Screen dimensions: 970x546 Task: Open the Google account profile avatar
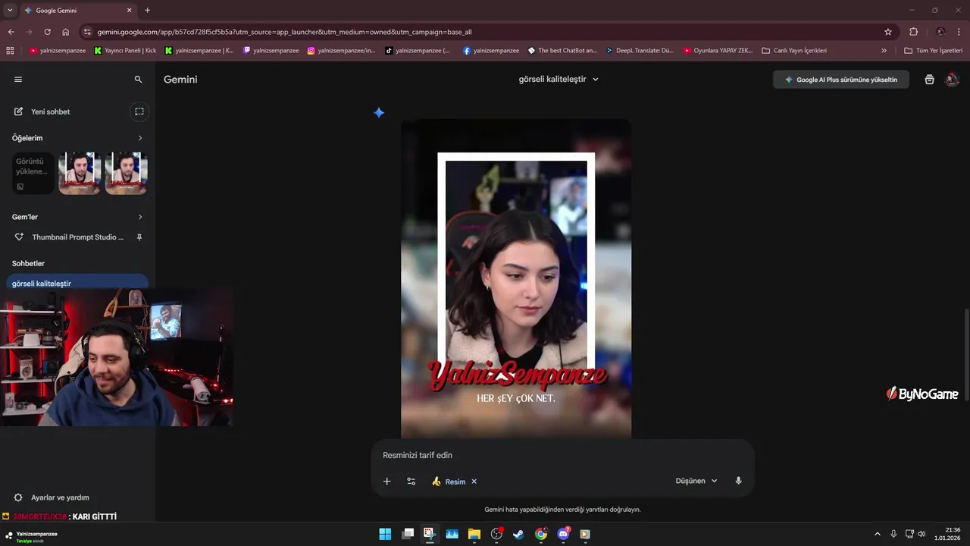(x=953, y=80)
